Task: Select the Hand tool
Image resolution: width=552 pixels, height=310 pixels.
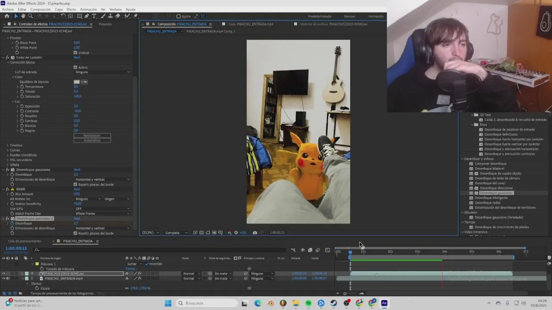Action: click(x=23, y=16)
